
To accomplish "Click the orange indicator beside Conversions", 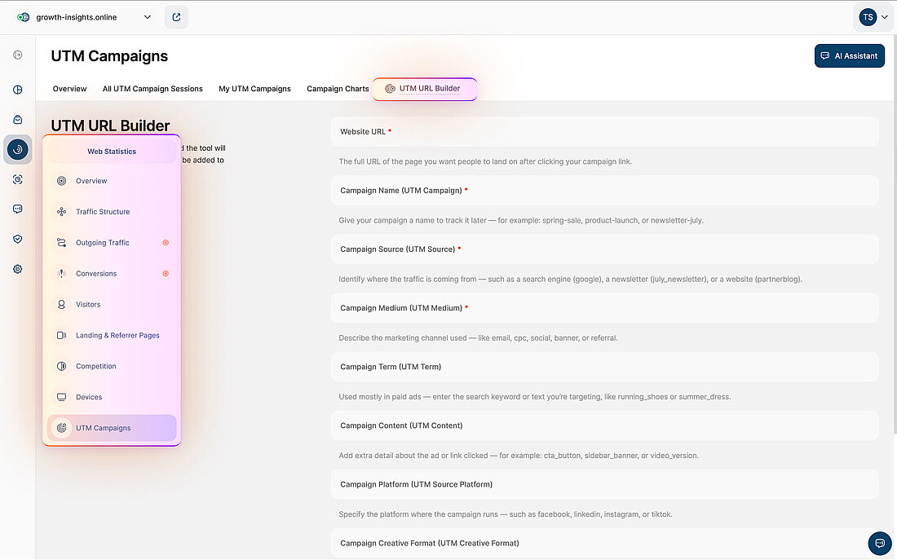I will pos(166,273).
